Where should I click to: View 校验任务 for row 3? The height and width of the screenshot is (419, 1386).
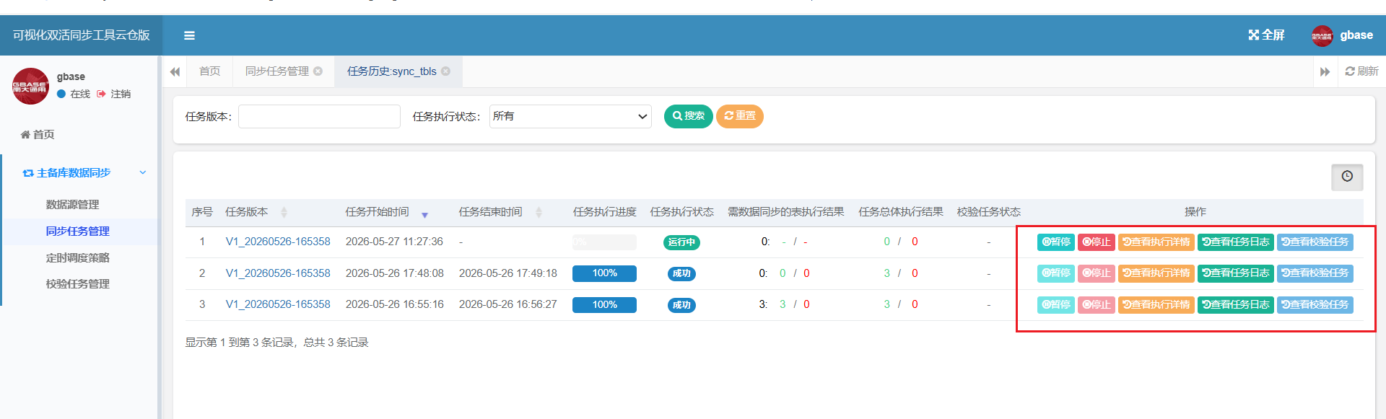tap(1315, 305)
